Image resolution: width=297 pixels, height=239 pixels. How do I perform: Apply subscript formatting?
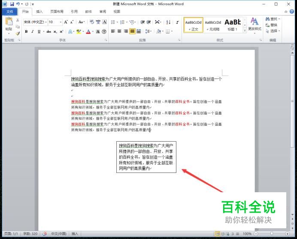[x=55, y=31]
